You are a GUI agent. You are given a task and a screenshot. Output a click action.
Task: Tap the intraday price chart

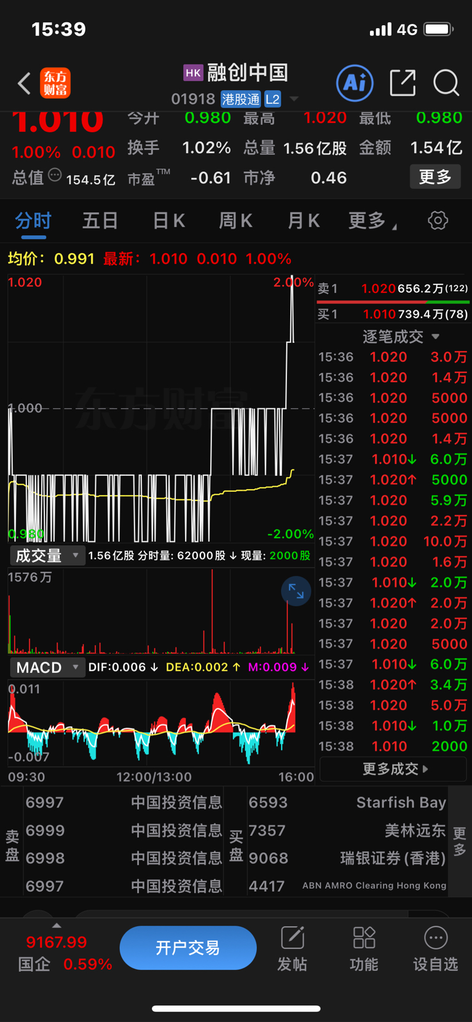coord(161,408)
